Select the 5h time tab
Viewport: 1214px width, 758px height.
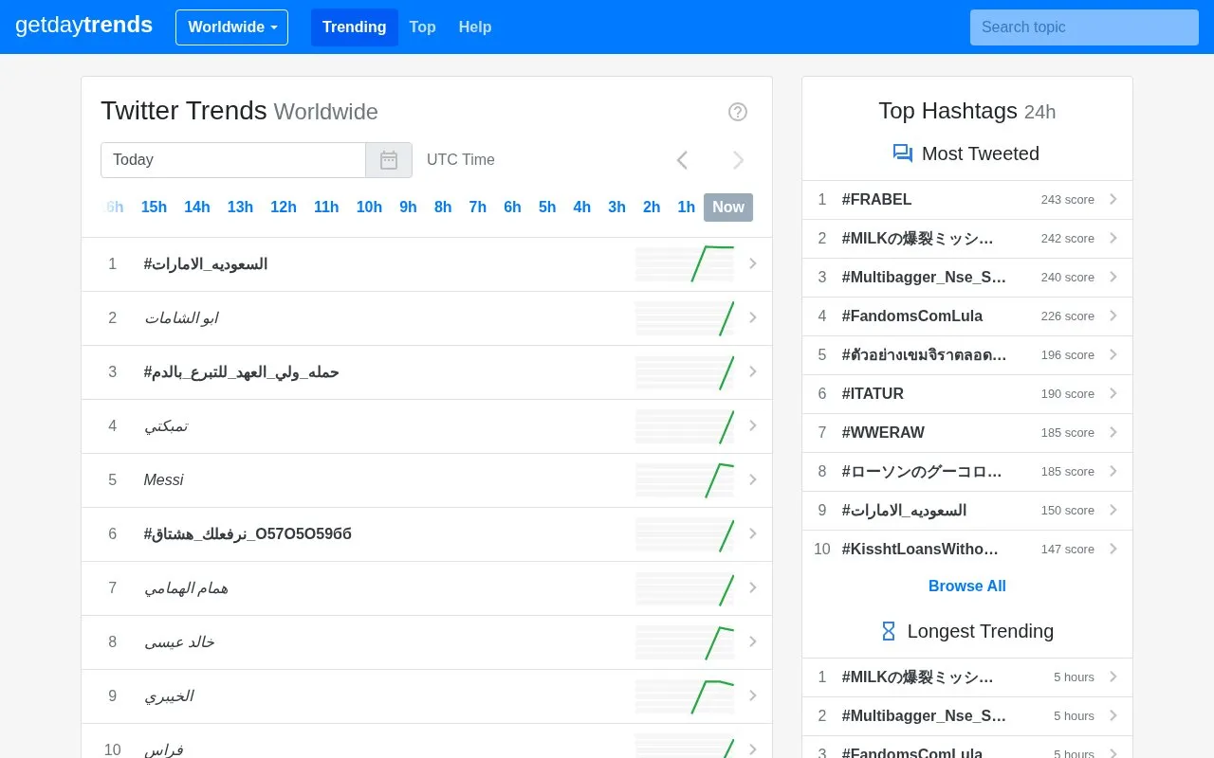547,208
